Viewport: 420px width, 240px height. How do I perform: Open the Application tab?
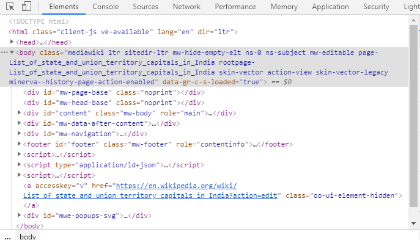tap(330, 7)
